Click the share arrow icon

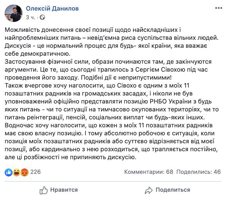click(x=149, y=190)
